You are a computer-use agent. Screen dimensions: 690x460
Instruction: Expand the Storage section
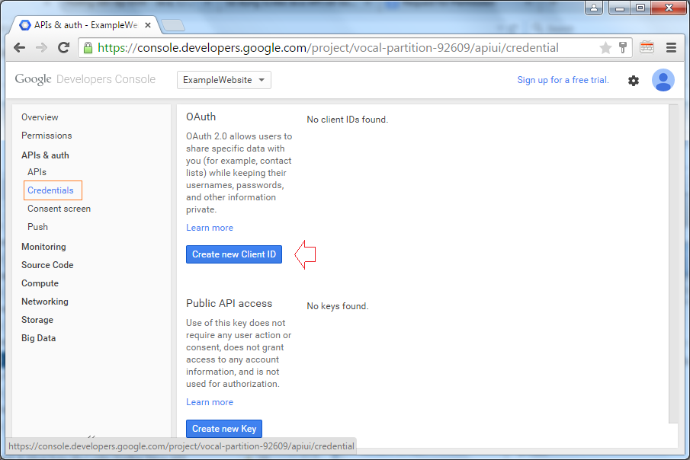tap(37, 320)
